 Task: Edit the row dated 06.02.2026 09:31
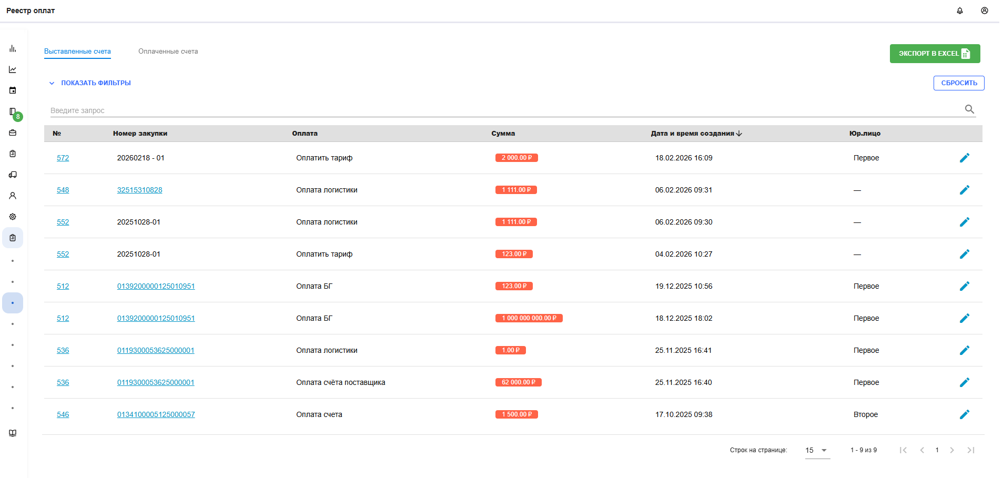point(964,190)
